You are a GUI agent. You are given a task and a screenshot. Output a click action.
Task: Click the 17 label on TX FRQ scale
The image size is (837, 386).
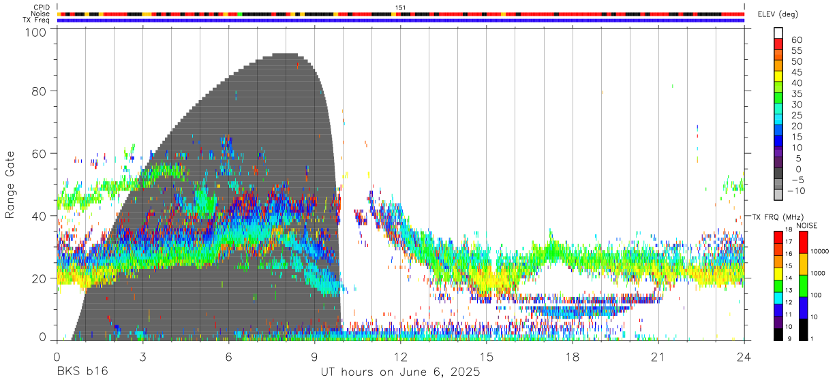(789, 241)
